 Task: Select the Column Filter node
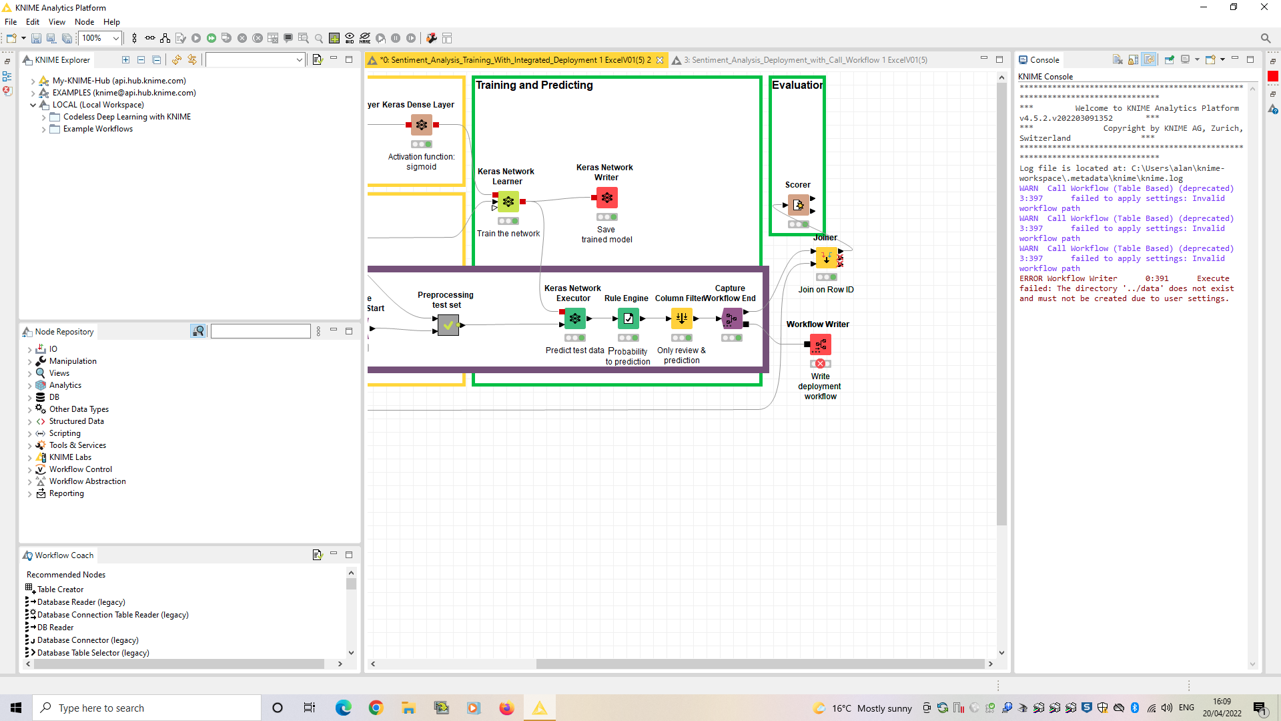681,318
